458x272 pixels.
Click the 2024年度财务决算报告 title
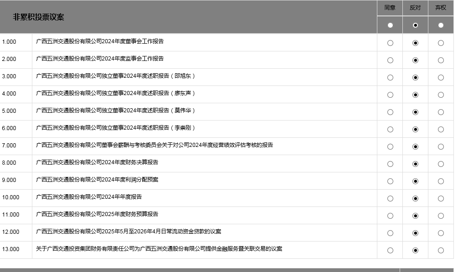coord(97,162)
